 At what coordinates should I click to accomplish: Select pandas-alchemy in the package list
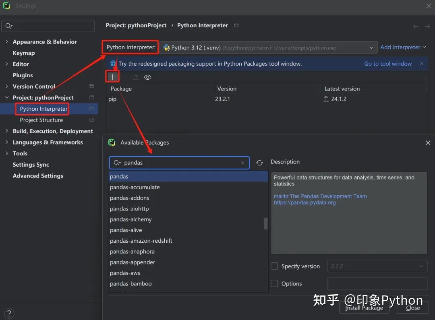(x=131, y=219)
